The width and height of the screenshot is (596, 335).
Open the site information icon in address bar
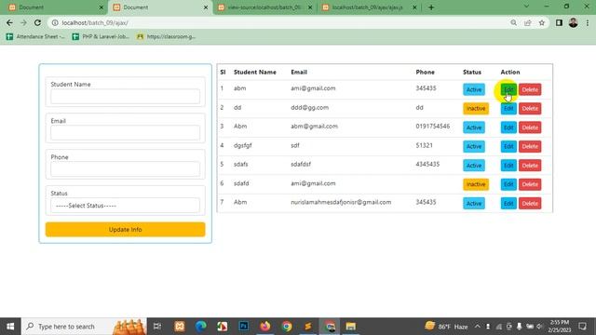[x=55, y=22]
